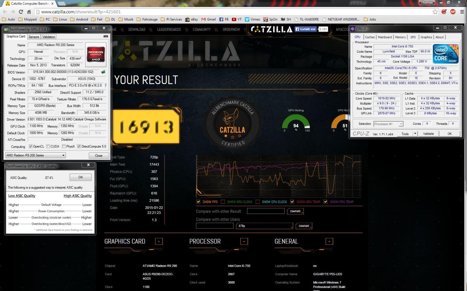Expand the GRAPHICS CARD section

pyautogui.click(x=159, y=241)
